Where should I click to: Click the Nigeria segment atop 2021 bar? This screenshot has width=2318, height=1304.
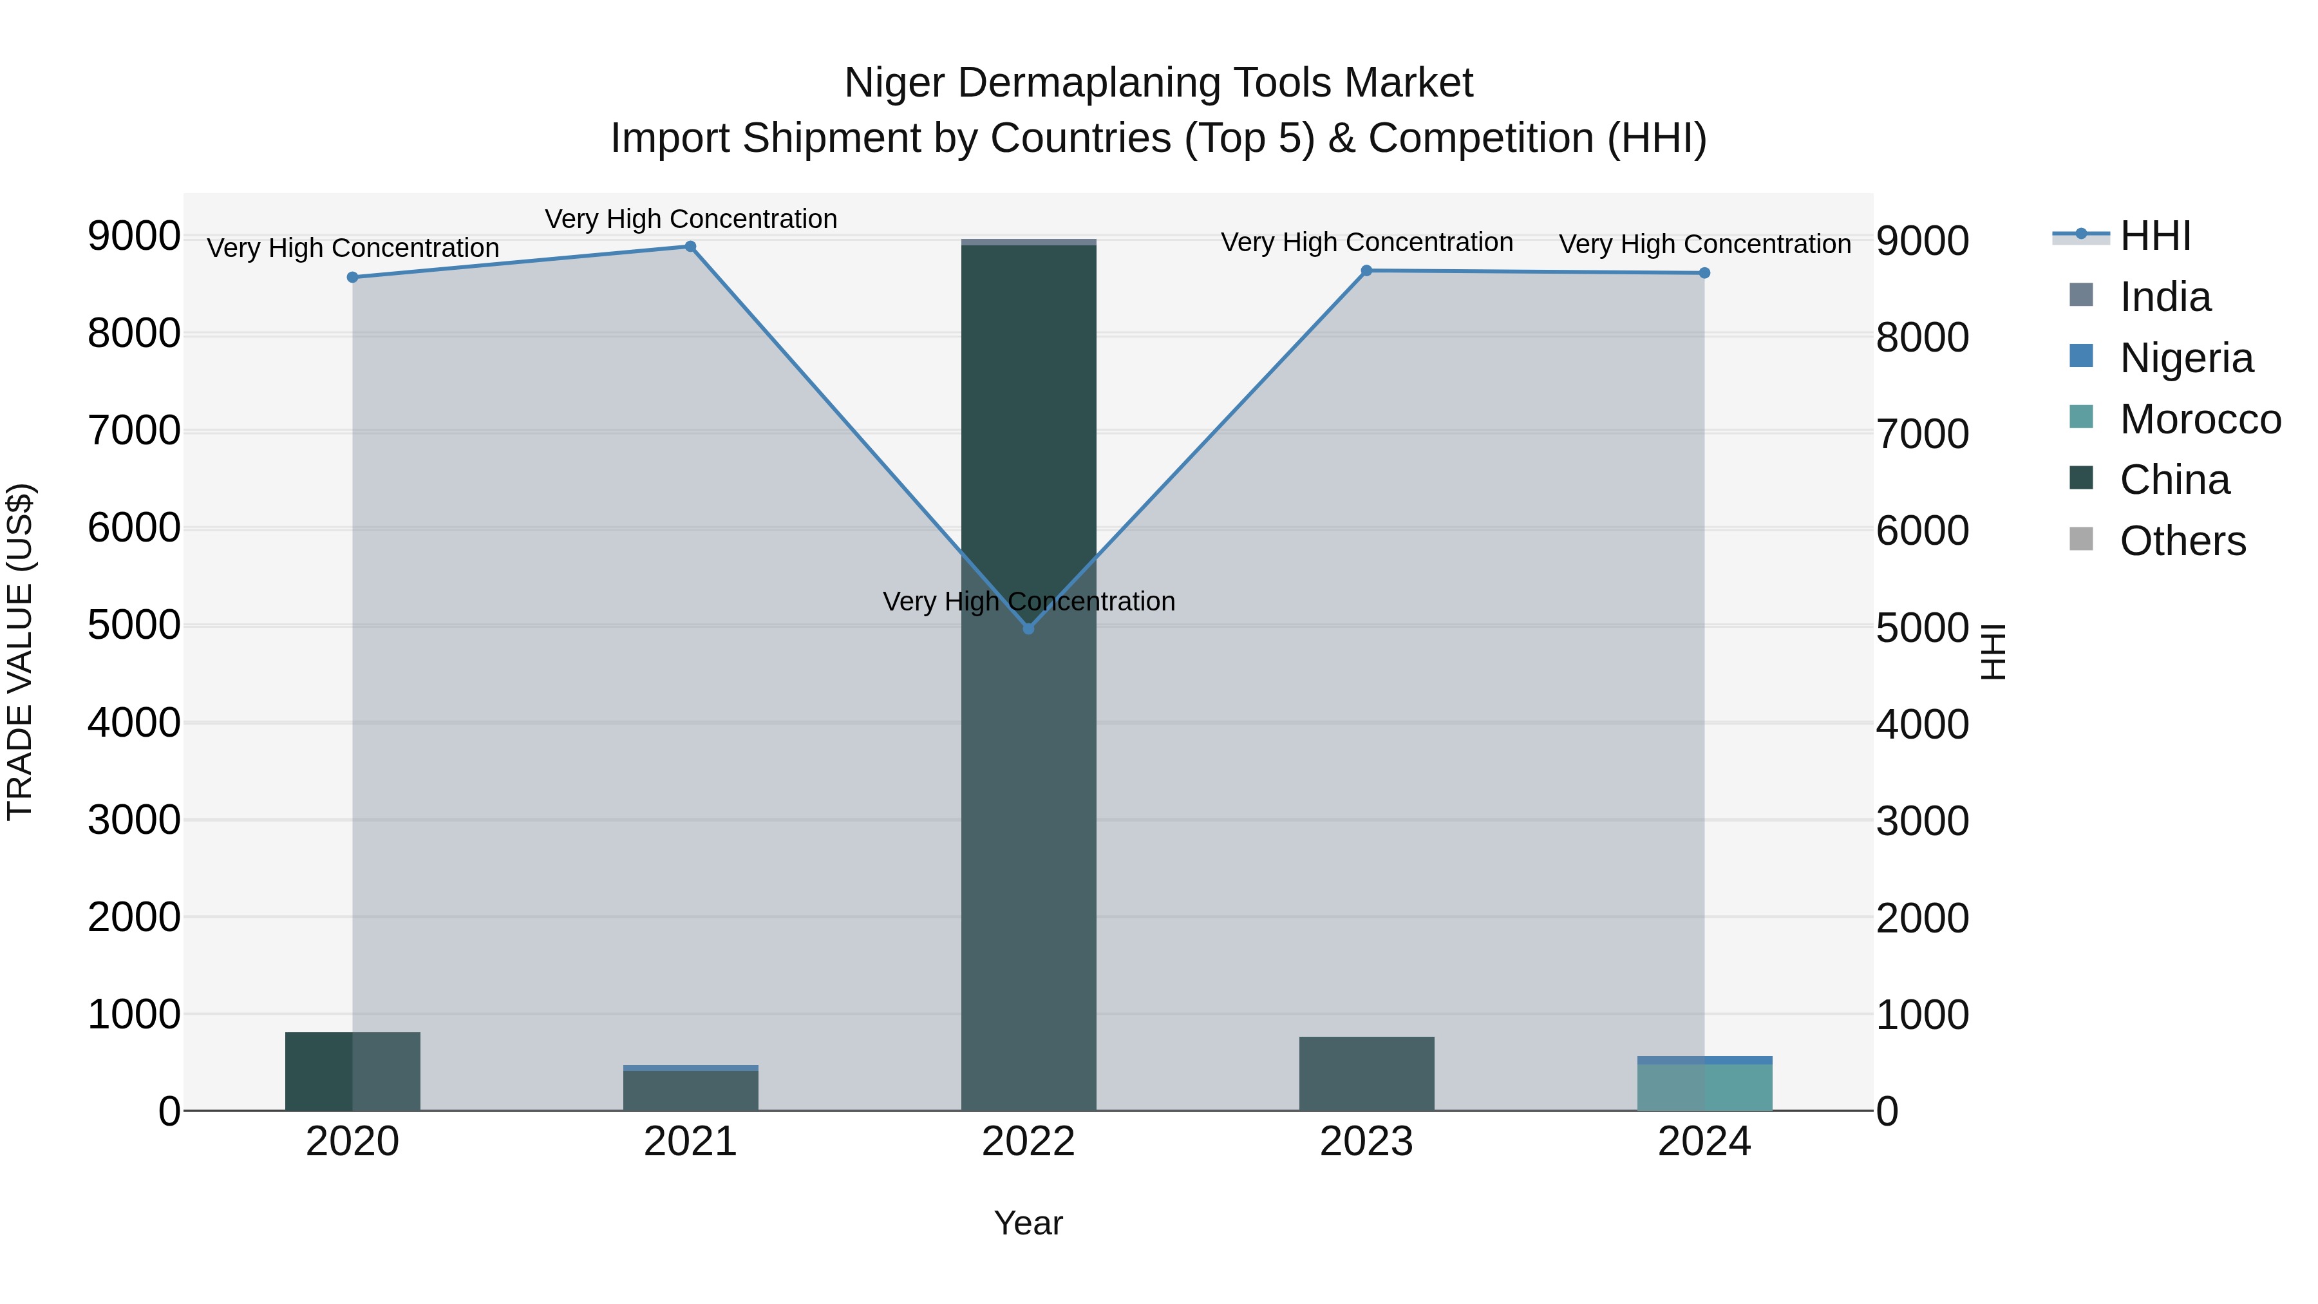tap(690, 1068)
